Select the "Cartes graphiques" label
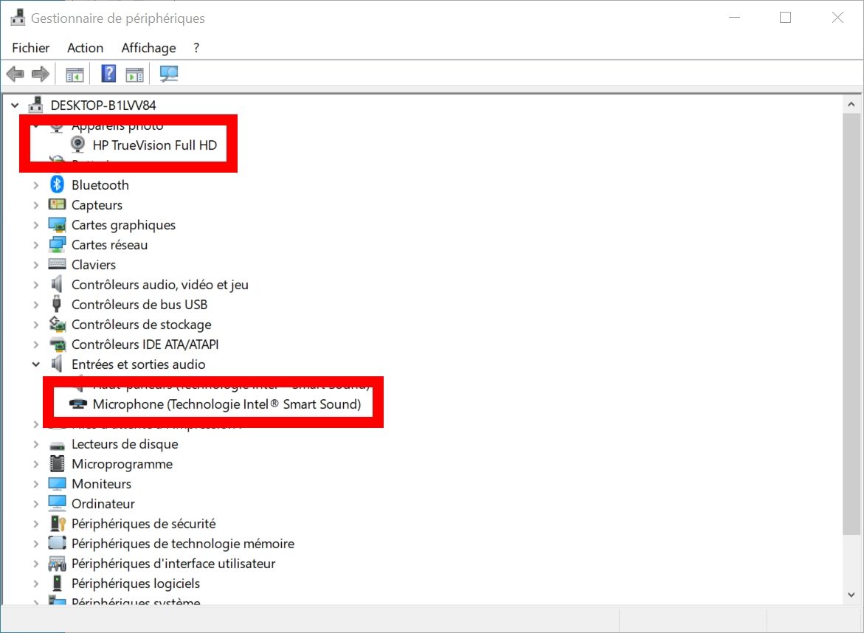The width and height of the screenshot is (864, 633). [123, 225]
